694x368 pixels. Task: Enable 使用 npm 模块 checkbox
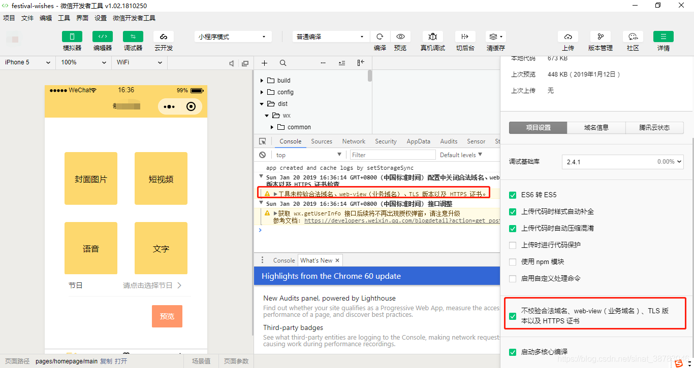pyautogui.click(x=513, y=262)
